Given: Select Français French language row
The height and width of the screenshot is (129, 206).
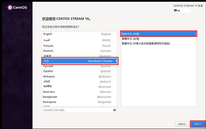Looking at the screenshot, I should coord(80,46).
